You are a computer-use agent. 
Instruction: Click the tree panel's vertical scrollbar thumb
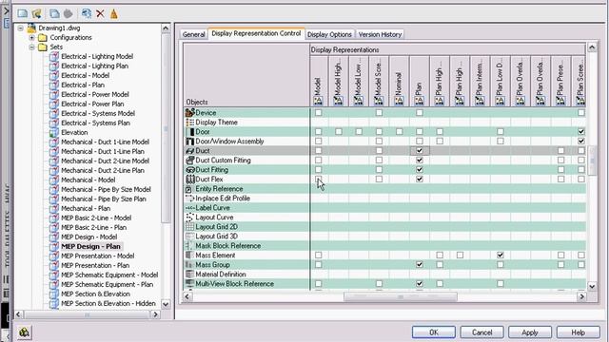point(166,129)
